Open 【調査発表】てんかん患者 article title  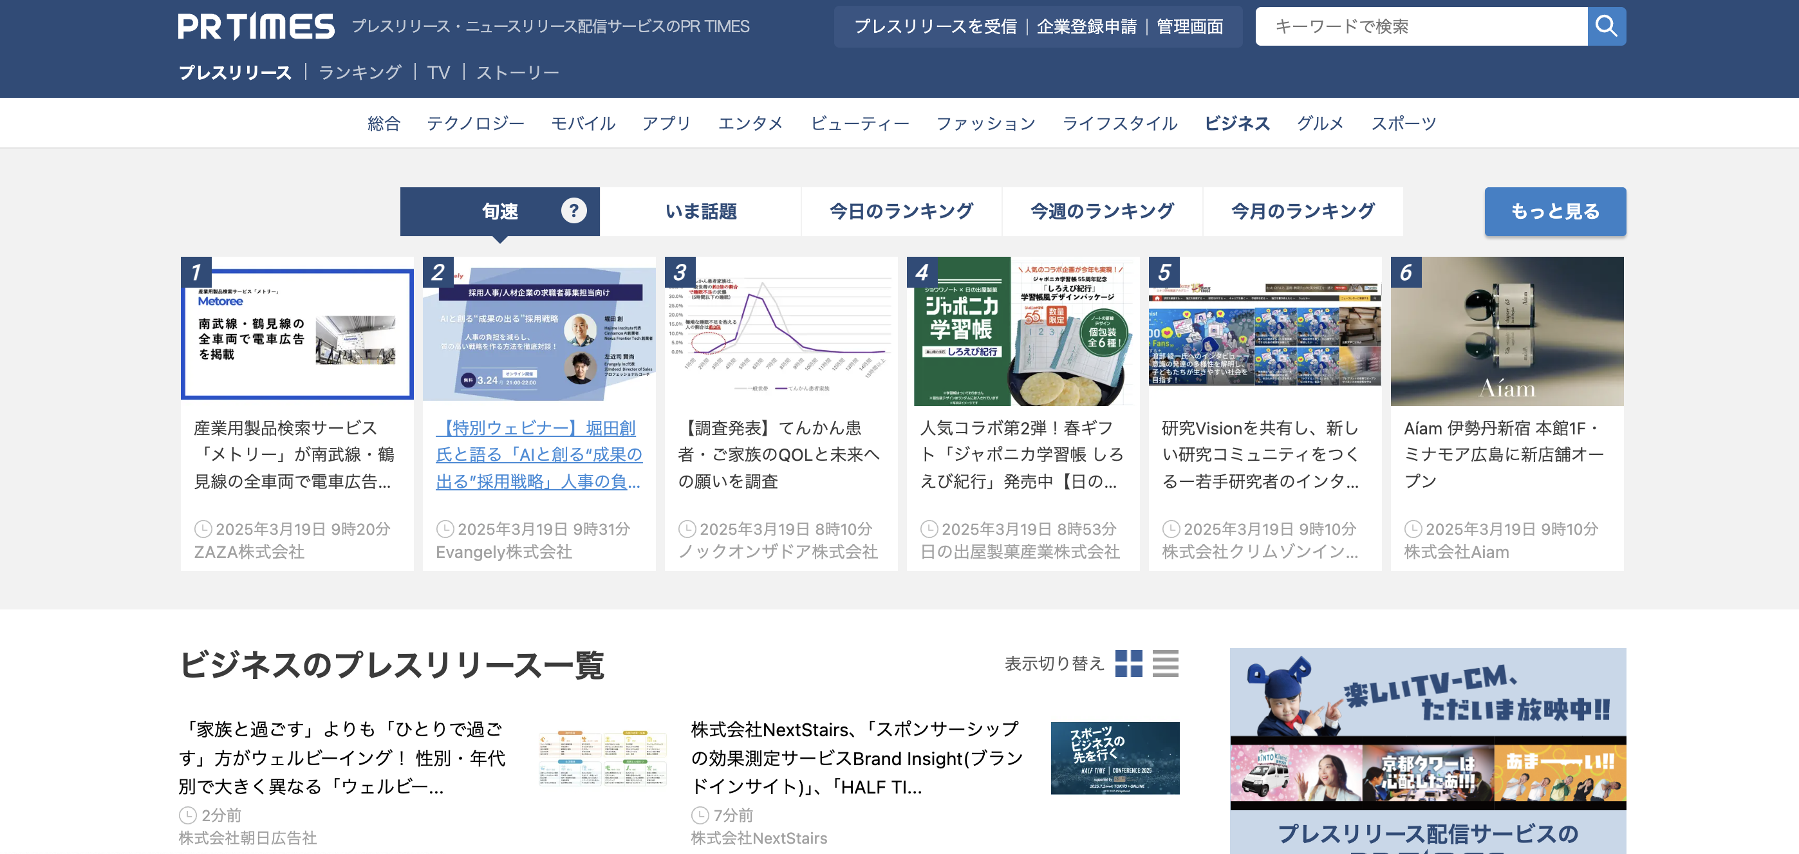point(778,454)
